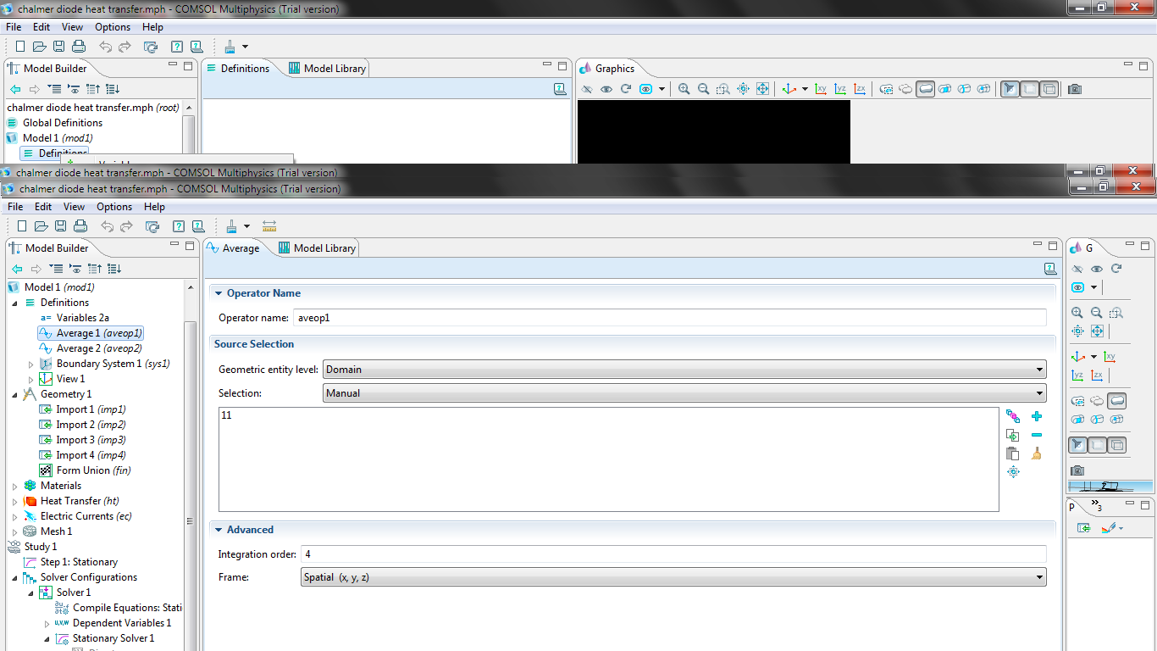This screenshot has width=1157, height=651.
Task: Toggle View Hidden Only button in front G panel
Action: coord(1077,287)
